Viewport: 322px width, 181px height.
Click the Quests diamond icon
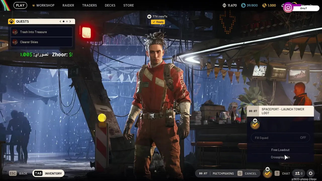click(x=11, y=22)
